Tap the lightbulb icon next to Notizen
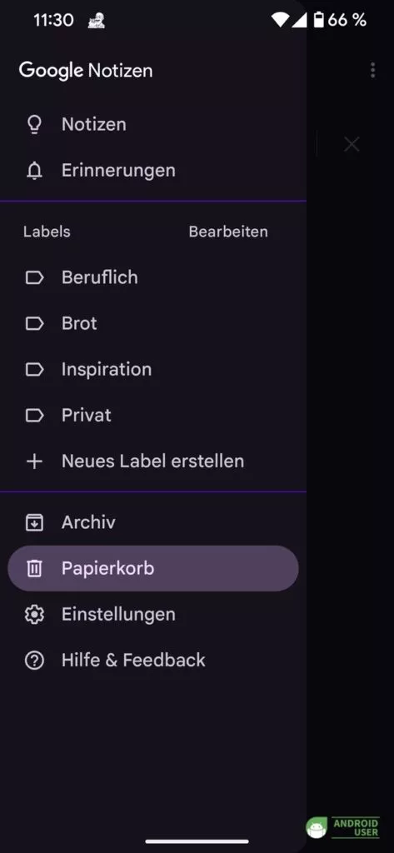Screen dimensions: 394x853 pos(34,125)
